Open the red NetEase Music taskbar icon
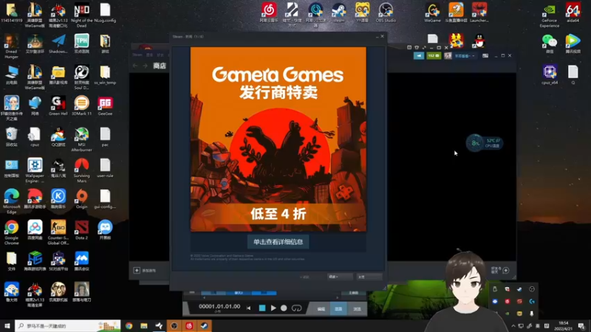591x332 pixels. pyautogui.click(x=189, y=325)
